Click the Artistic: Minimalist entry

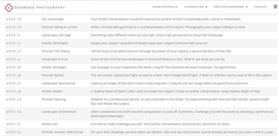pyautogui.click(x=55, y=43)
